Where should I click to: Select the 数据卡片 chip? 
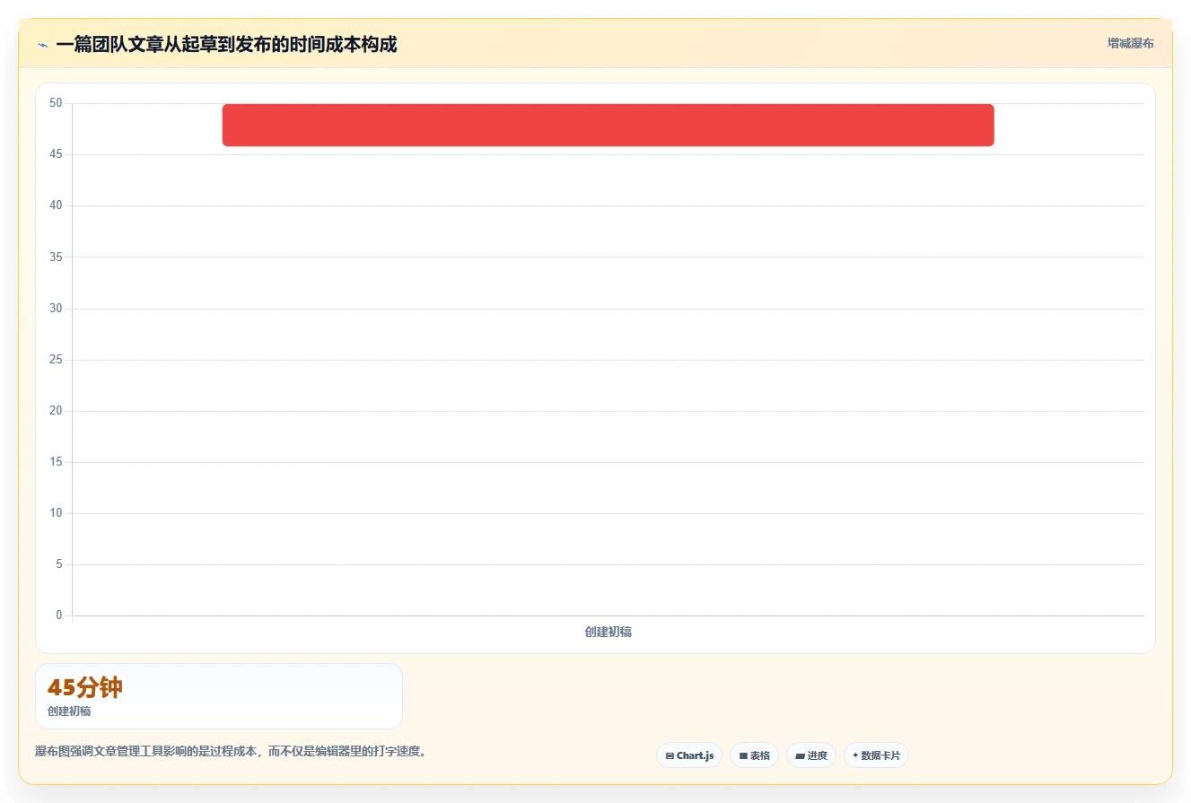tap(876, 755)
